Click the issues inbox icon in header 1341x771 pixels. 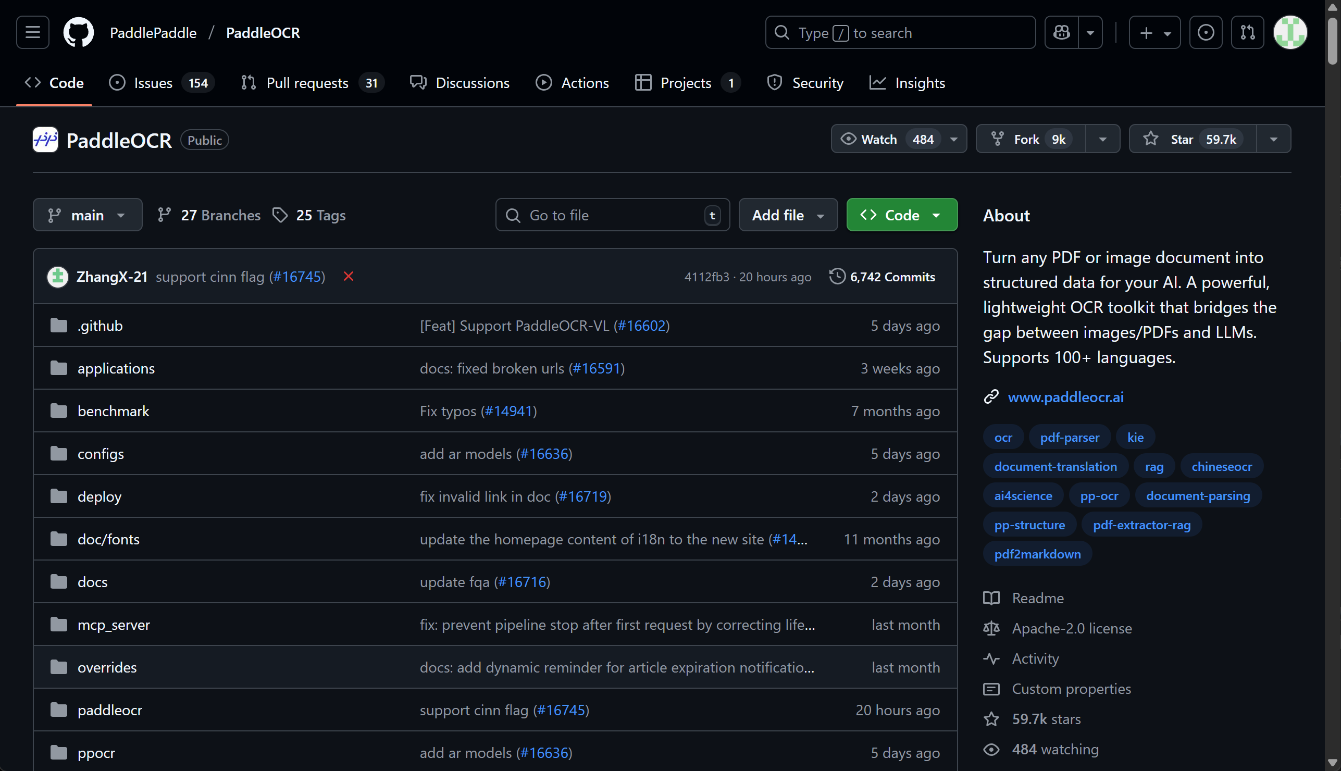(x=1206, y=32)
